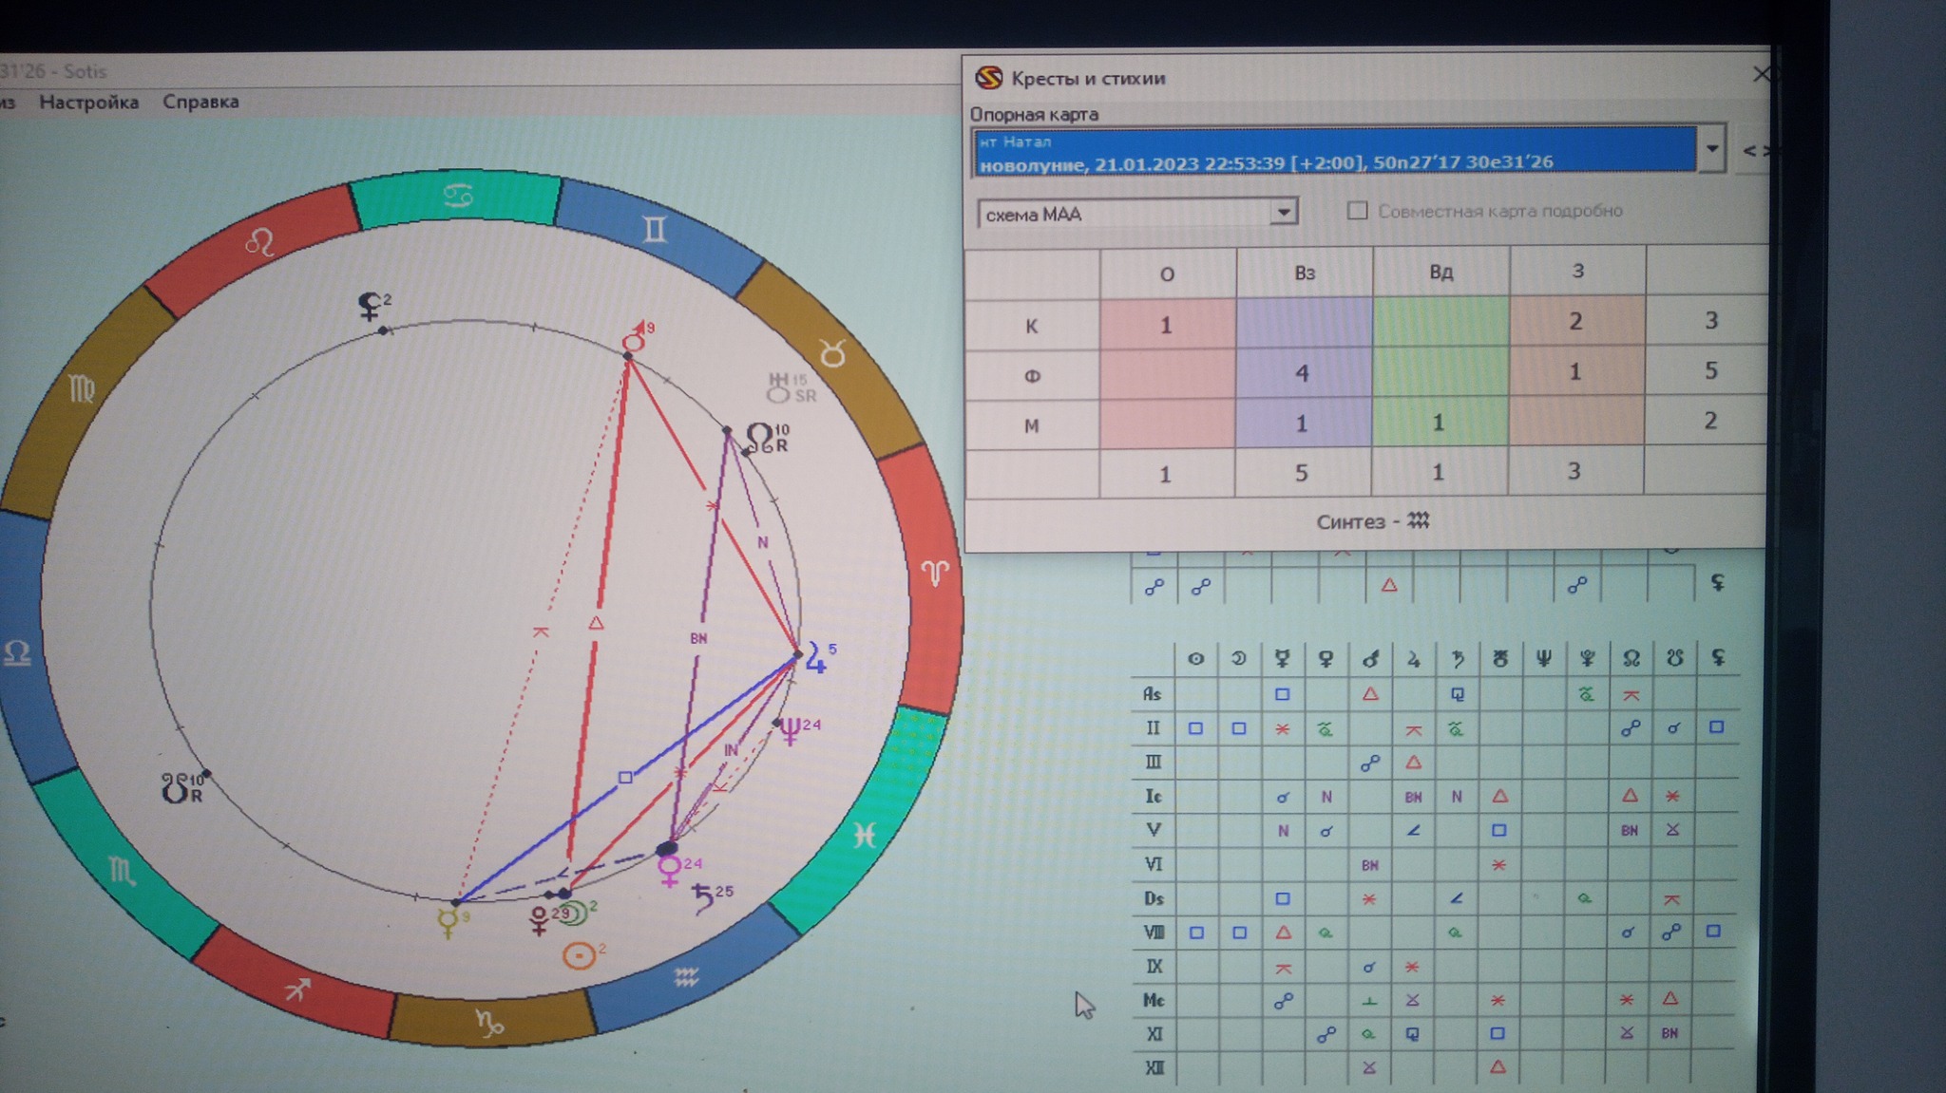1946x1093 pixels.
Task: Click the Sun column header in aspect table
Action: click(1195, 658)
